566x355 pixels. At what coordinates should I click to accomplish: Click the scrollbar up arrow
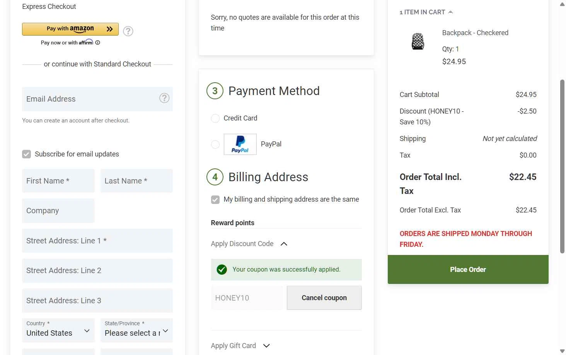[x=563, y=4]
